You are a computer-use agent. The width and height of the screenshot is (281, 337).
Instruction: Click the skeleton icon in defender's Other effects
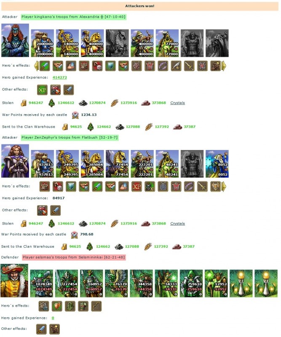point(55,329)
